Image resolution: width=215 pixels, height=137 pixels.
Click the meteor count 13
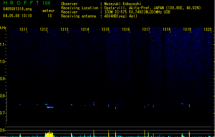coord(50,16)
